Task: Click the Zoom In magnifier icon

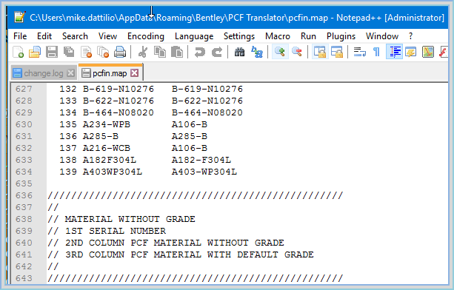Action: (280, 52)
